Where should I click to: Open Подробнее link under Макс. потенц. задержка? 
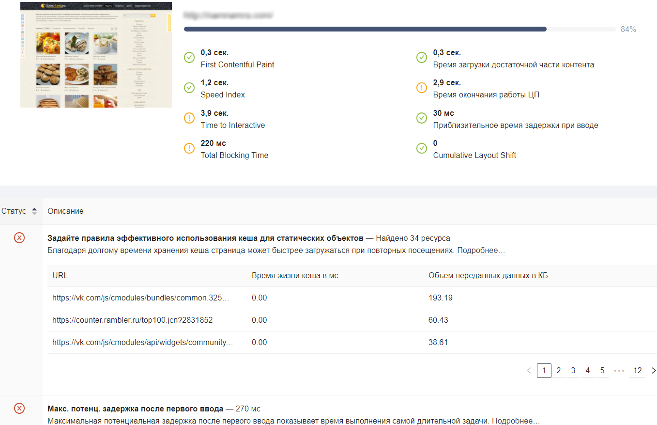click(516, 421)
